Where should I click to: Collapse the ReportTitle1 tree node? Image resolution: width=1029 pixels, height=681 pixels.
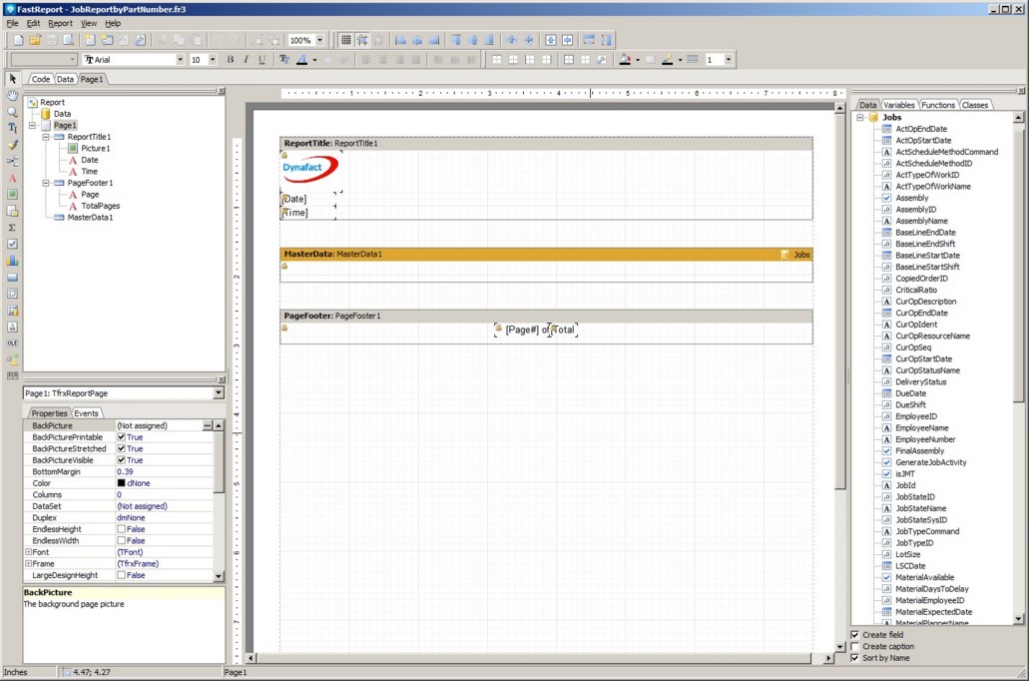click(x=46, y=137)
